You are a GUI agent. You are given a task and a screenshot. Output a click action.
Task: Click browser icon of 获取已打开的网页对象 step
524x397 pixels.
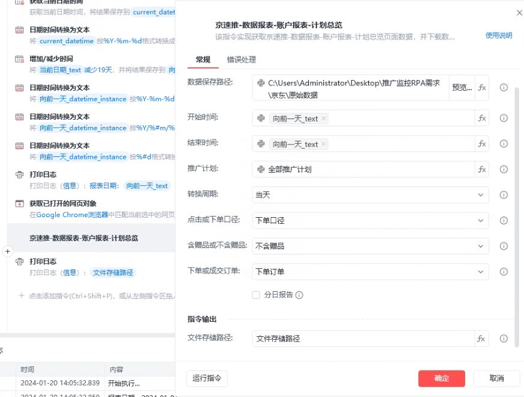click(x=19, y=204)
